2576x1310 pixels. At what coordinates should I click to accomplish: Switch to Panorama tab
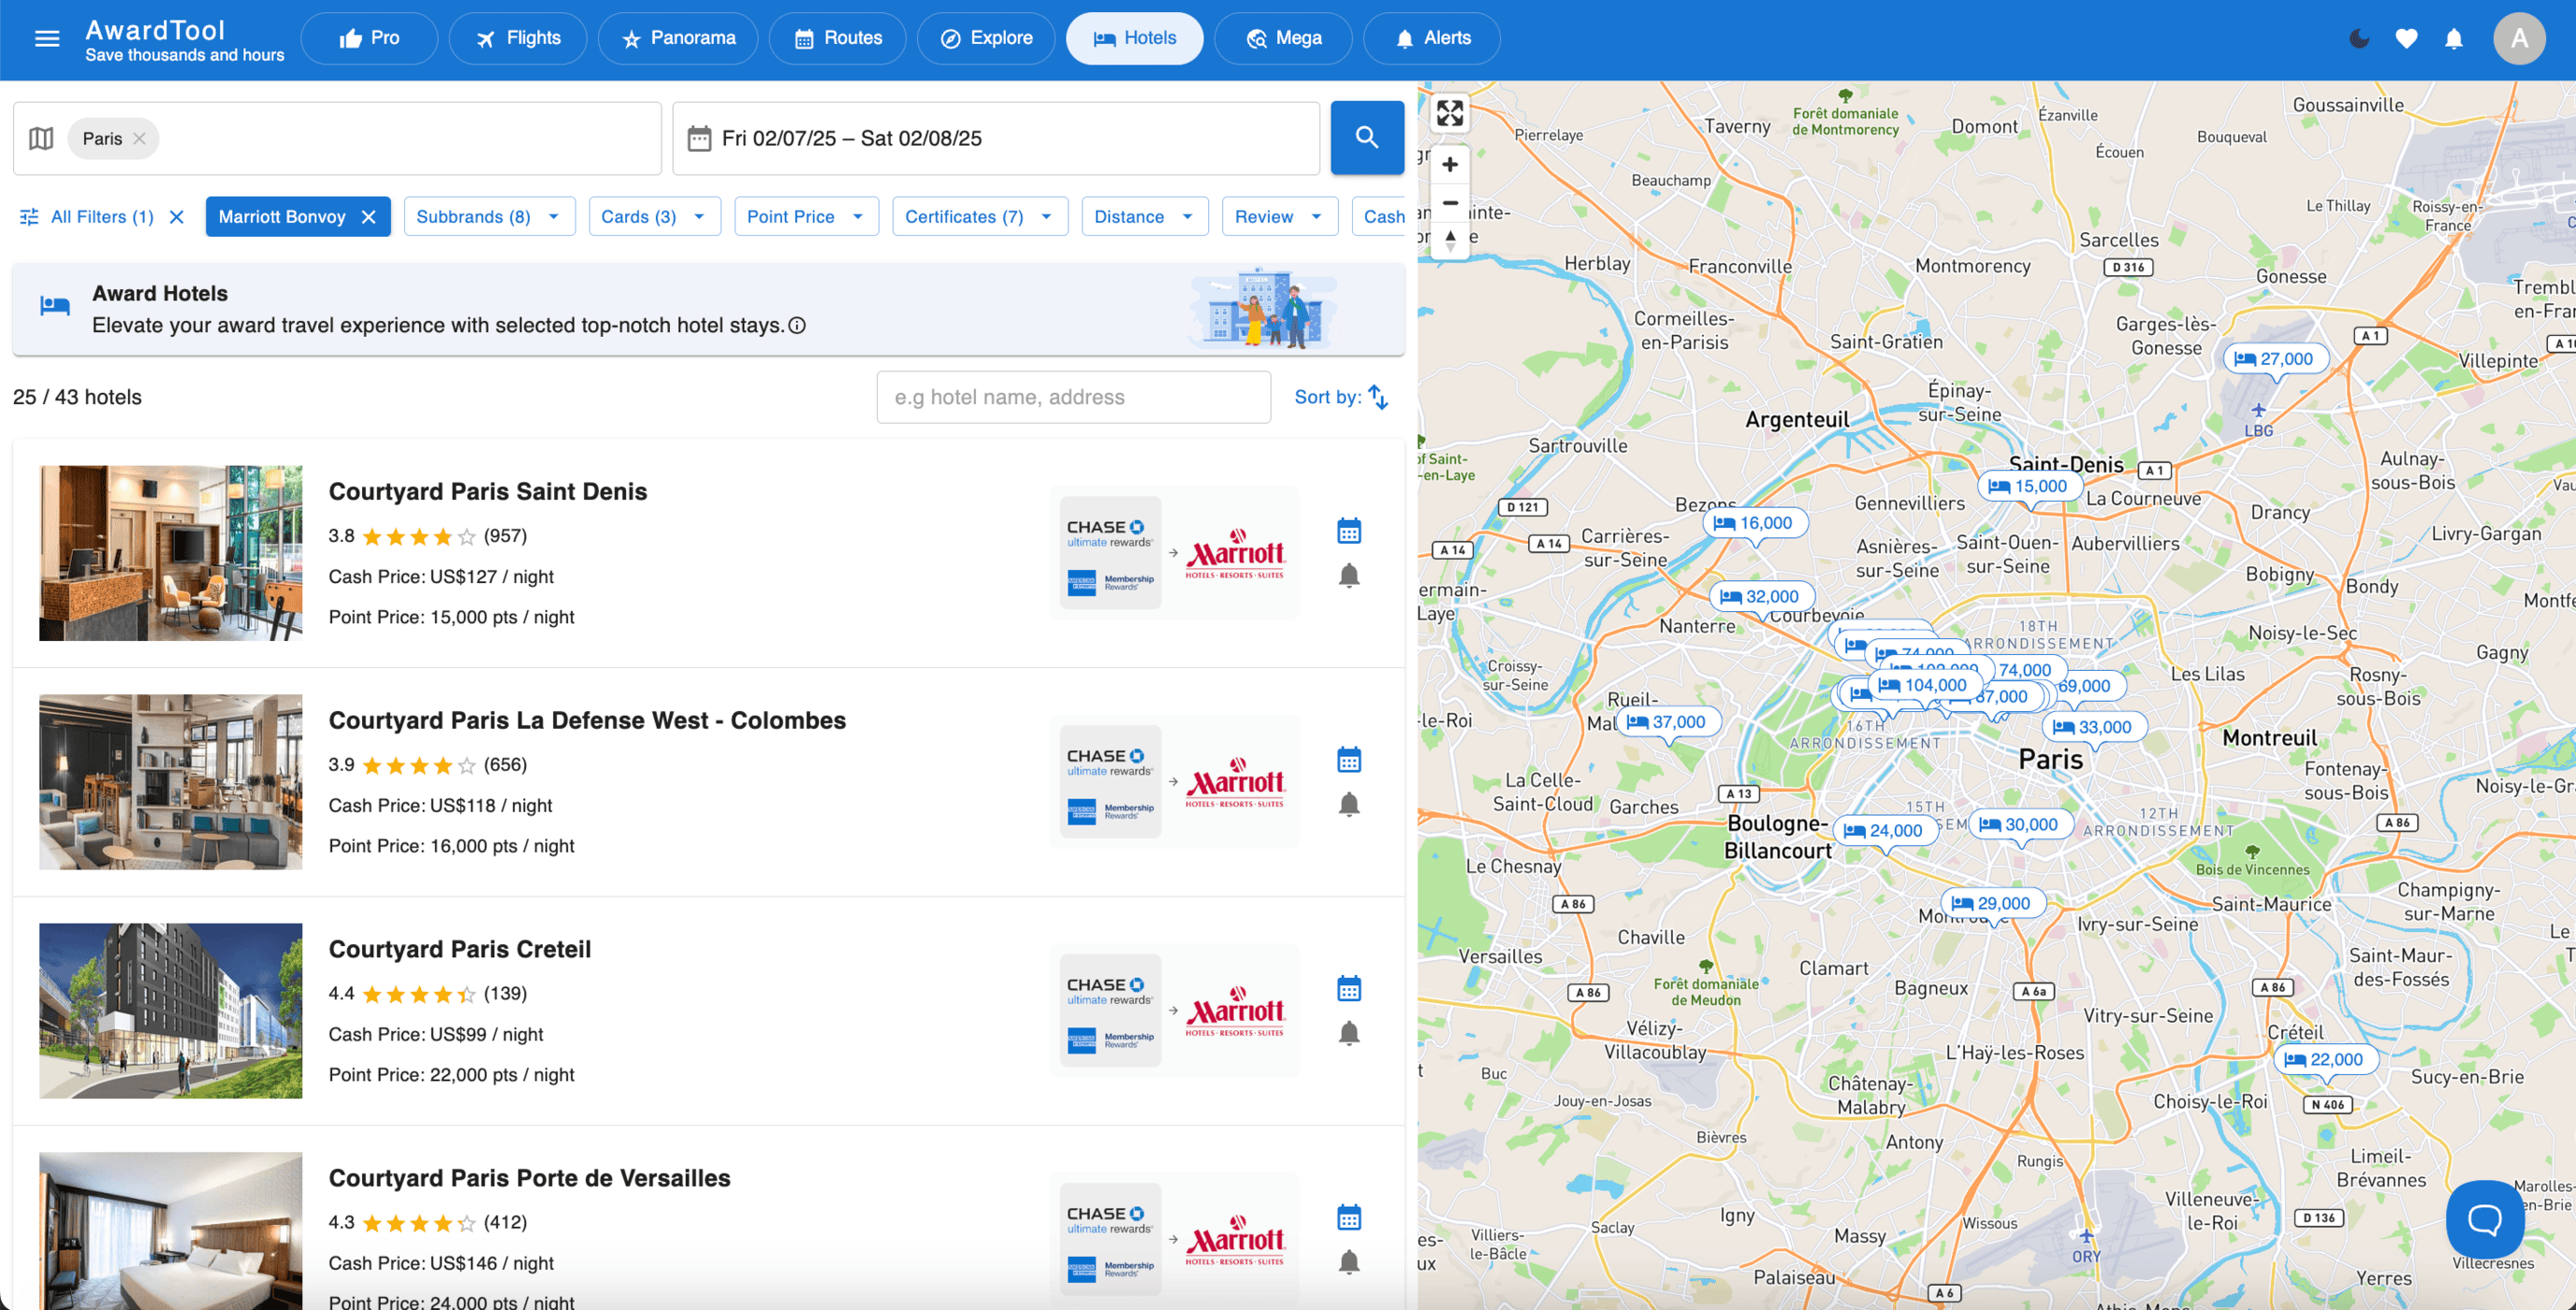click(678, 38)
